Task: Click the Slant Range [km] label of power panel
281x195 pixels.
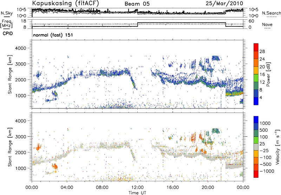Action: pos(10,74)
